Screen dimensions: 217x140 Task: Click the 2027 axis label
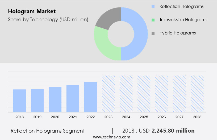179,117
